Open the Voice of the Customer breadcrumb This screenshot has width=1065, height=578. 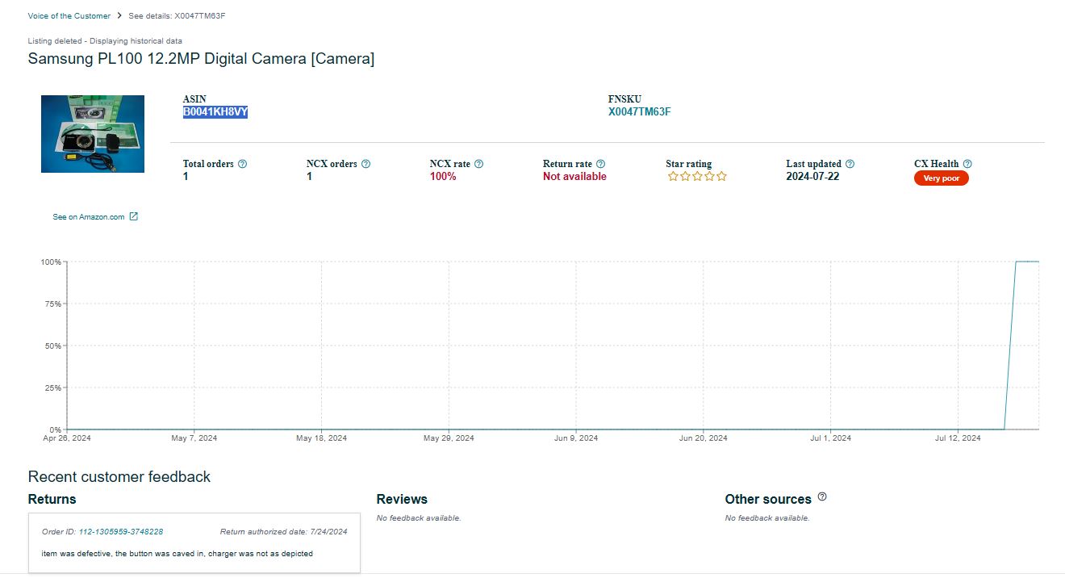pyautogui.click(x=69, y=16)
